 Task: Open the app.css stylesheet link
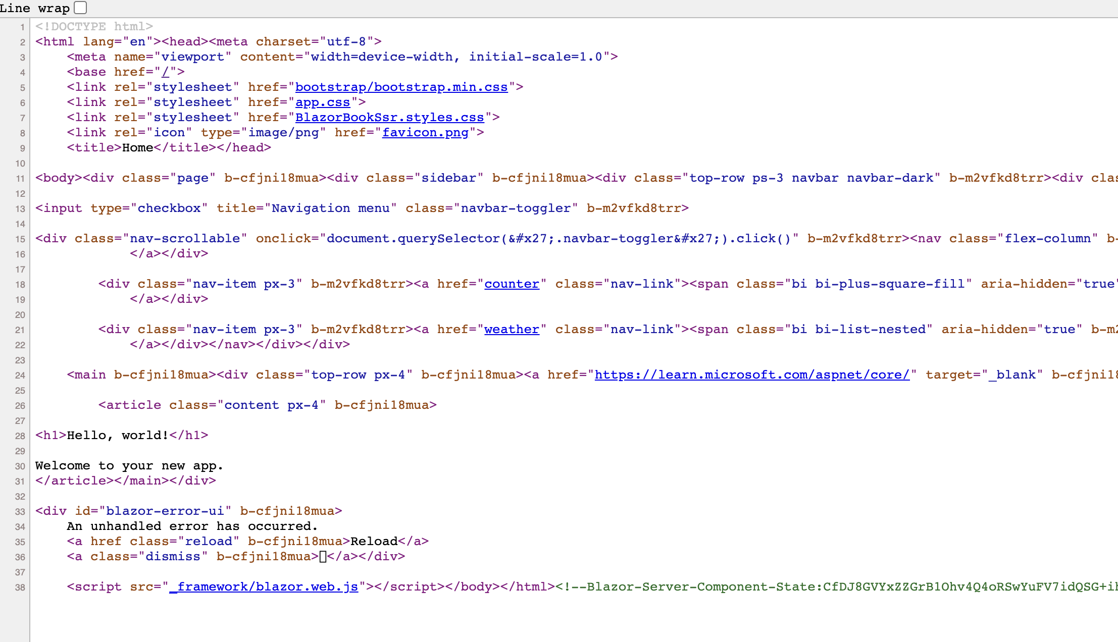tap(322, 102)
